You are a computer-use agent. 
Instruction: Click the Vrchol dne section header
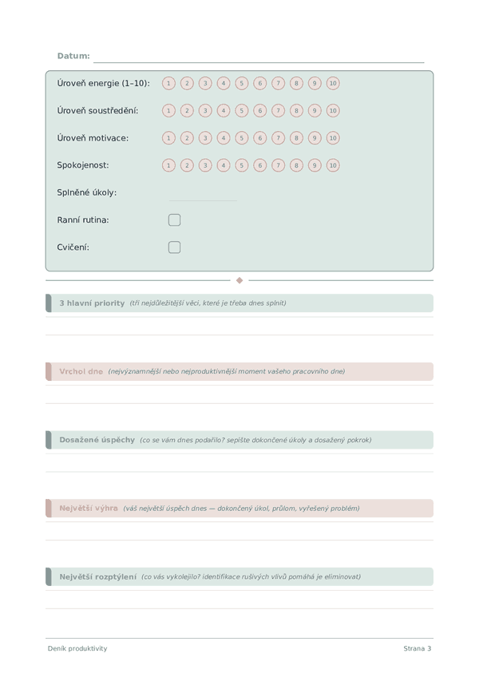click(x=239, y=371)
